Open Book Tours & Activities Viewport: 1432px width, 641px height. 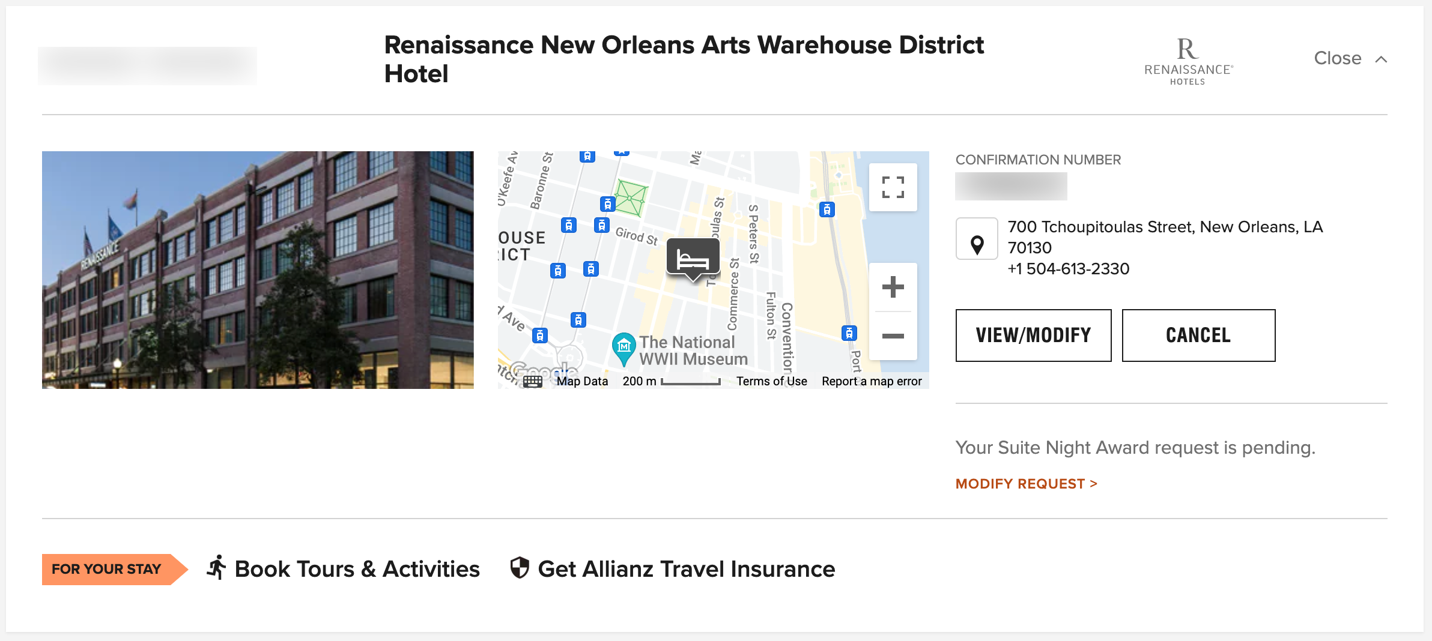pyautogui.click(x=357, y=568)
